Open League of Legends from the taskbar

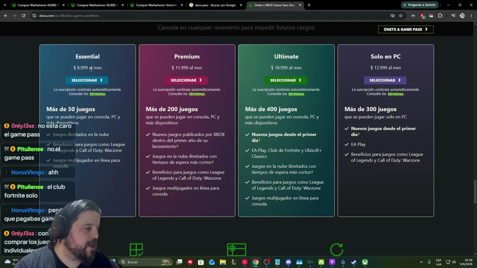click(234, 262)
